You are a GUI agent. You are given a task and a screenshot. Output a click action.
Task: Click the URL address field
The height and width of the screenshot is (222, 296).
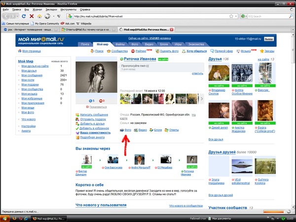click(151, 16)
